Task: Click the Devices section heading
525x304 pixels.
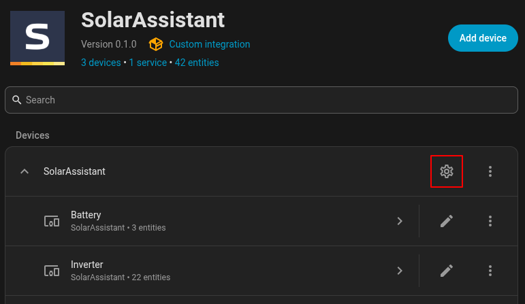Action: point(33,135)
